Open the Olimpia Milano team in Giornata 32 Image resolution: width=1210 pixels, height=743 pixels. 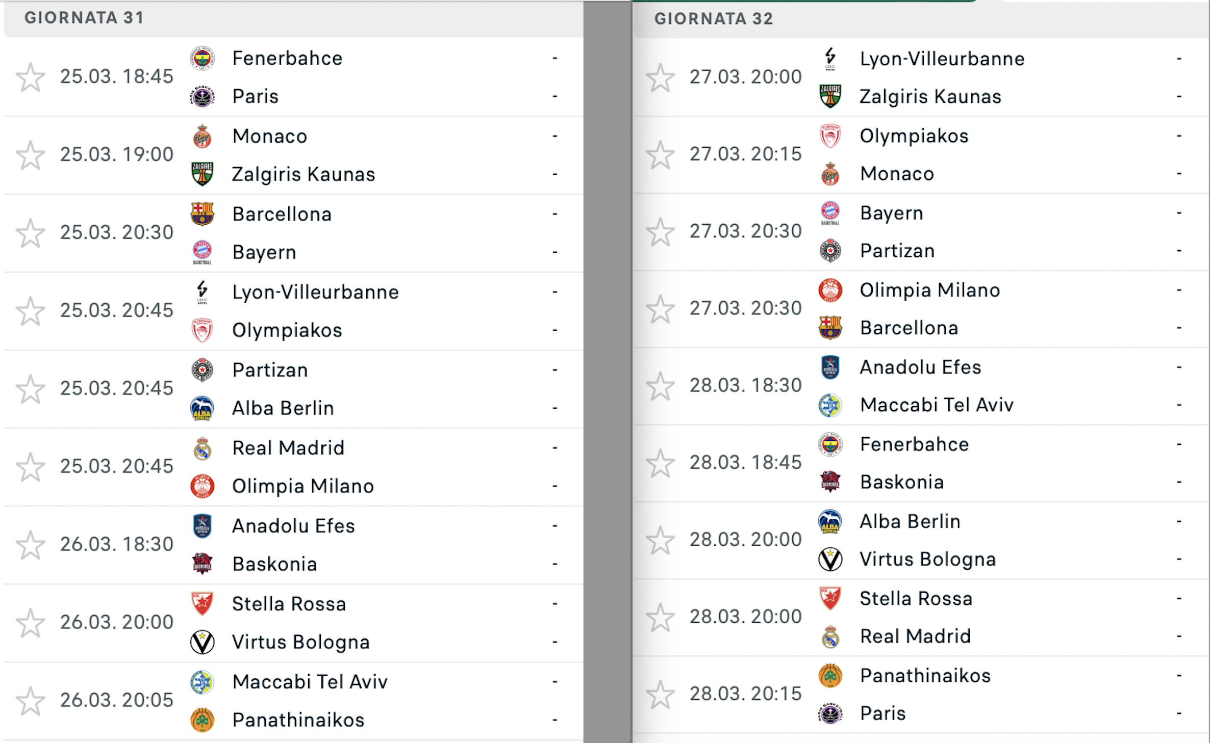[929, 290]
